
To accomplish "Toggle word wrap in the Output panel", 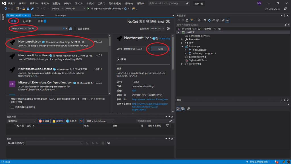I will coord(108,143).
